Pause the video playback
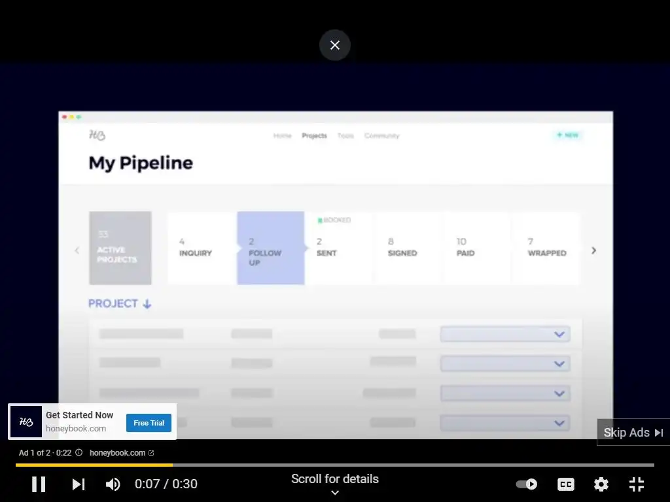Screen dimensions: 670x502 [39, 484]
